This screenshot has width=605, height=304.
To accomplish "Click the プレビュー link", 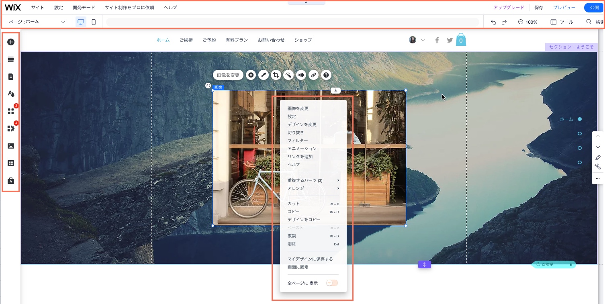I will [564, 8].
